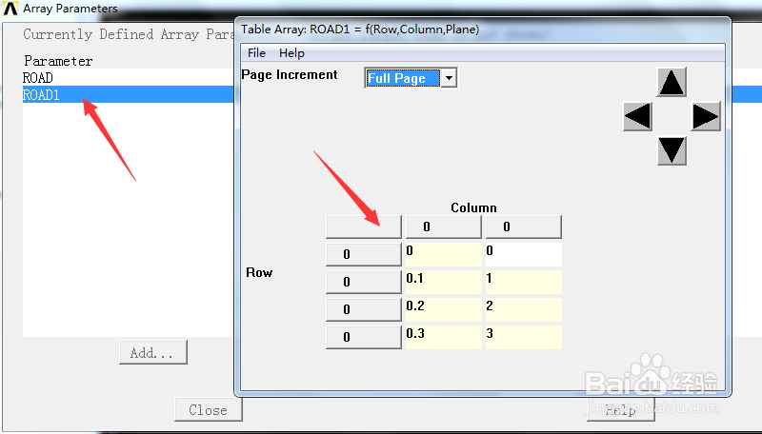Image resolution: width=762 pixels, height=434 pixels.
Task: Close the Array Parameters dialog
Action: pyautogui.click(x=208, y=409)
